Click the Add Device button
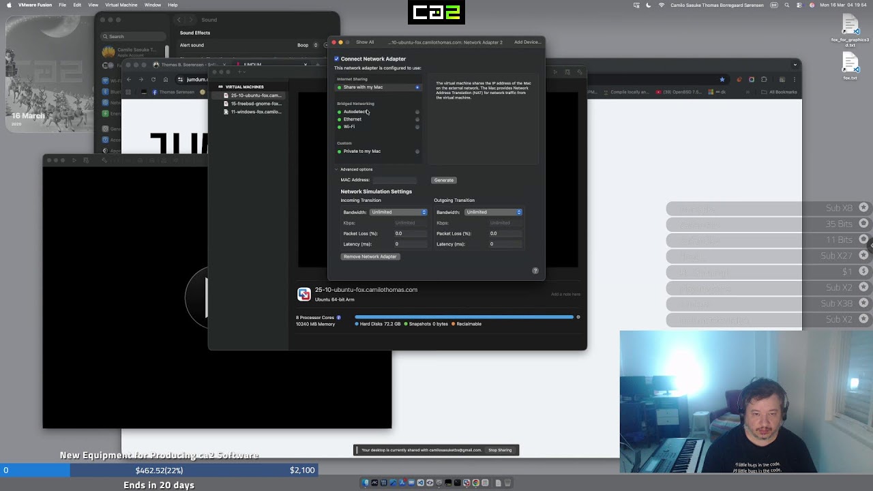The width and height of the screenshot is (873, 491). pos(527,42)
